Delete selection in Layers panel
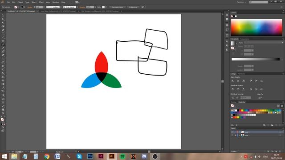 [x=280, y=151]
